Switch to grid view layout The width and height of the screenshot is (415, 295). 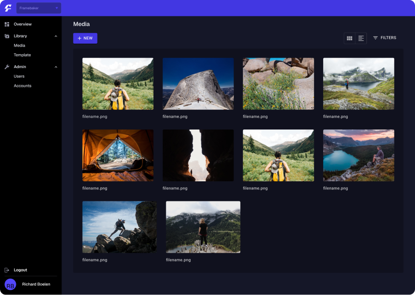click(x=350, y=38)
